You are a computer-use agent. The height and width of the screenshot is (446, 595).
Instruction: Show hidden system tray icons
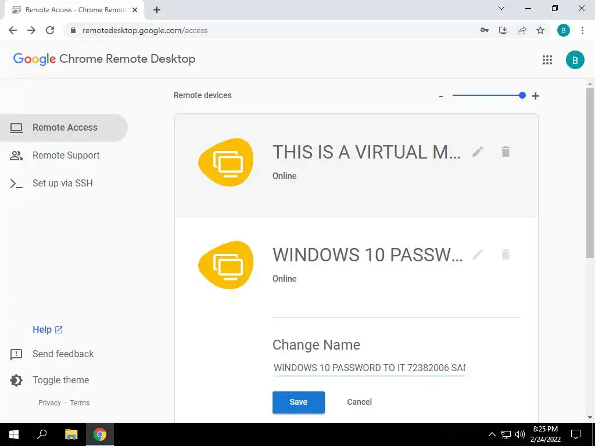(492, 434)
